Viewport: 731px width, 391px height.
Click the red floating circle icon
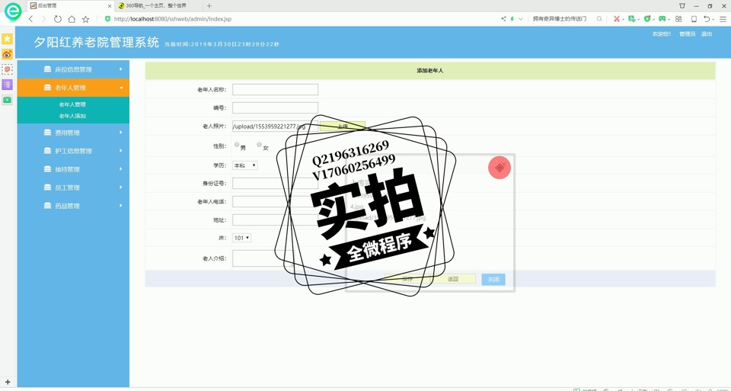click(500, 168)
